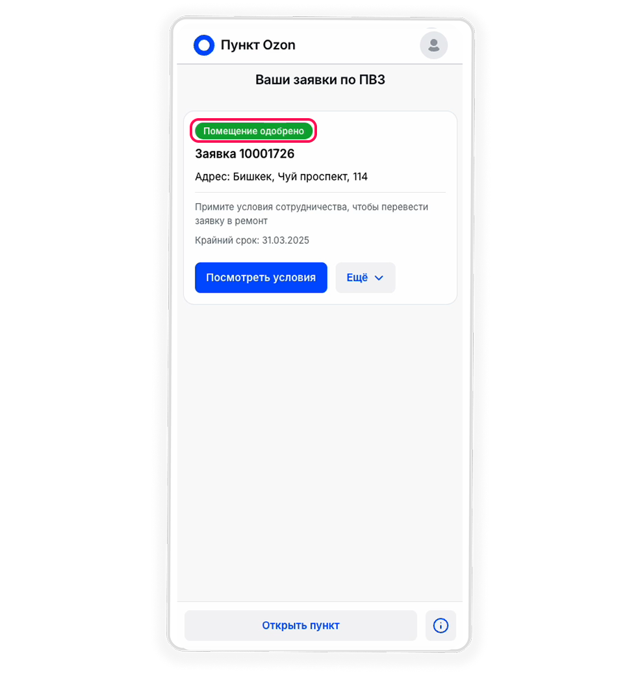
Task: Open the user profile avatar icon
Action: click(433, 45)
